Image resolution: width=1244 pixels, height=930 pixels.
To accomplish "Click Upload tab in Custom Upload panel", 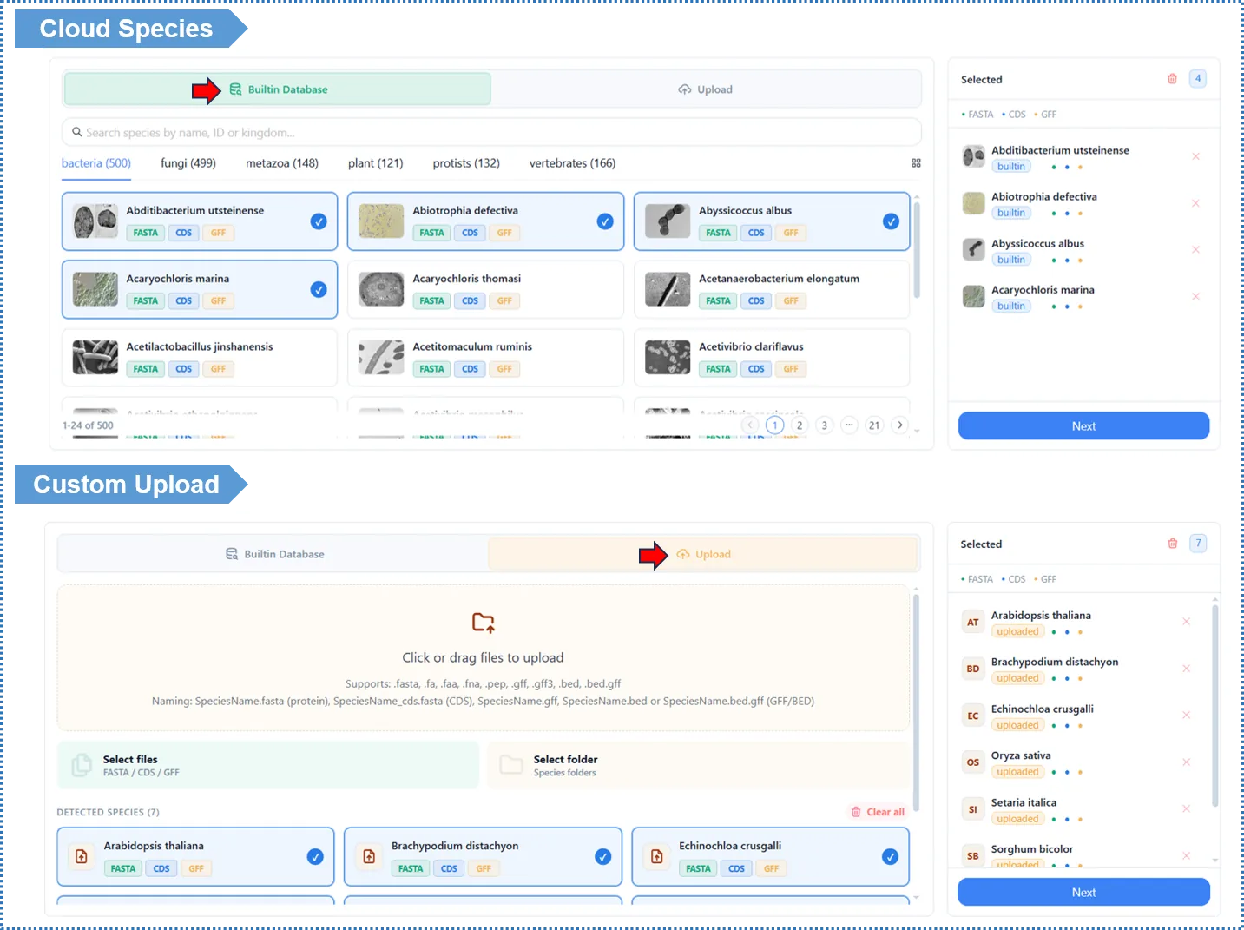I will tap(703, 554).
